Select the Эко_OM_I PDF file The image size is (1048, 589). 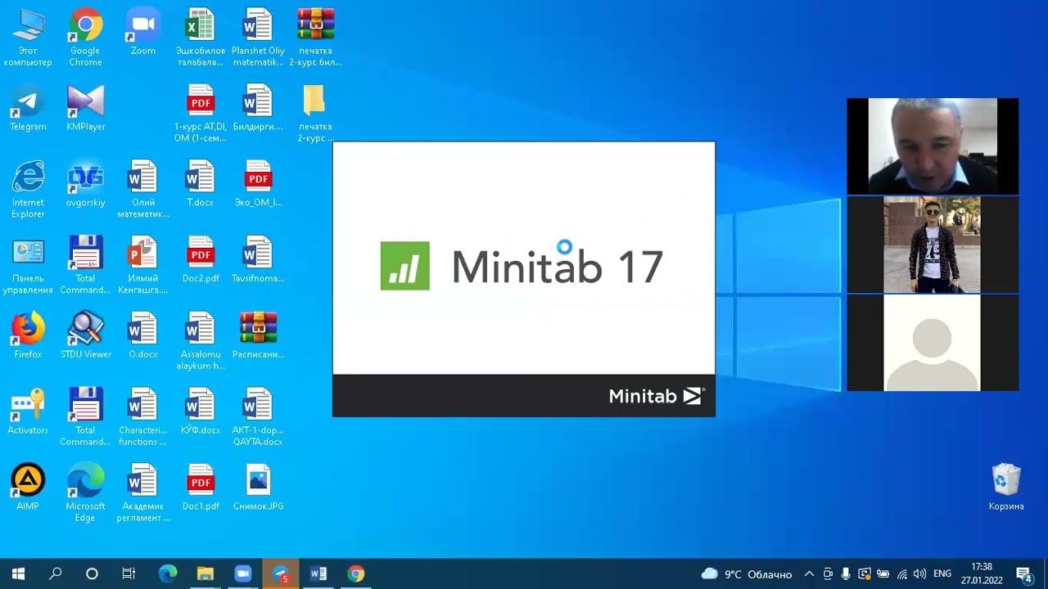tap(258, 184)
